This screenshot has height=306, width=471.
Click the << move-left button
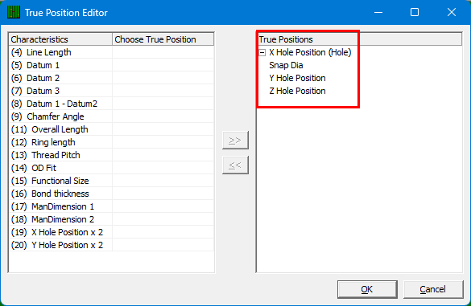[235, 165]
